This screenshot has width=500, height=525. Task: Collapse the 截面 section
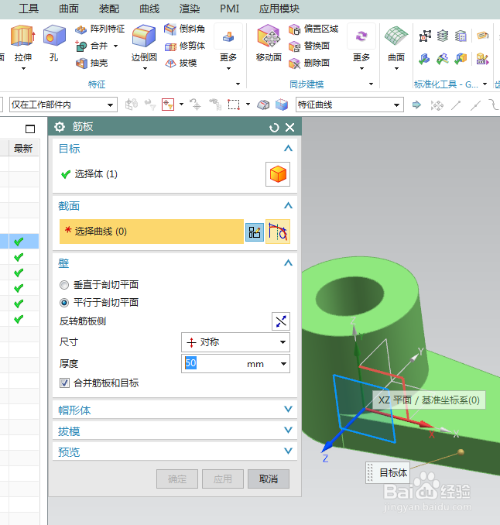coord(288,205)
